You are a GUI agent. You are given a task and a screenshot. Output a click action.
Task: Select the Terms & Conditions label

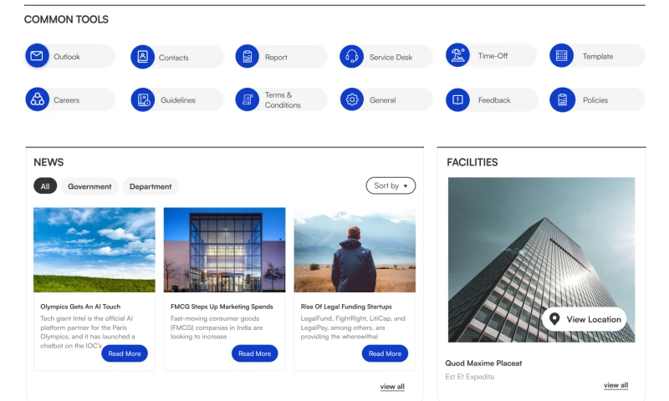tap(283, 99)
